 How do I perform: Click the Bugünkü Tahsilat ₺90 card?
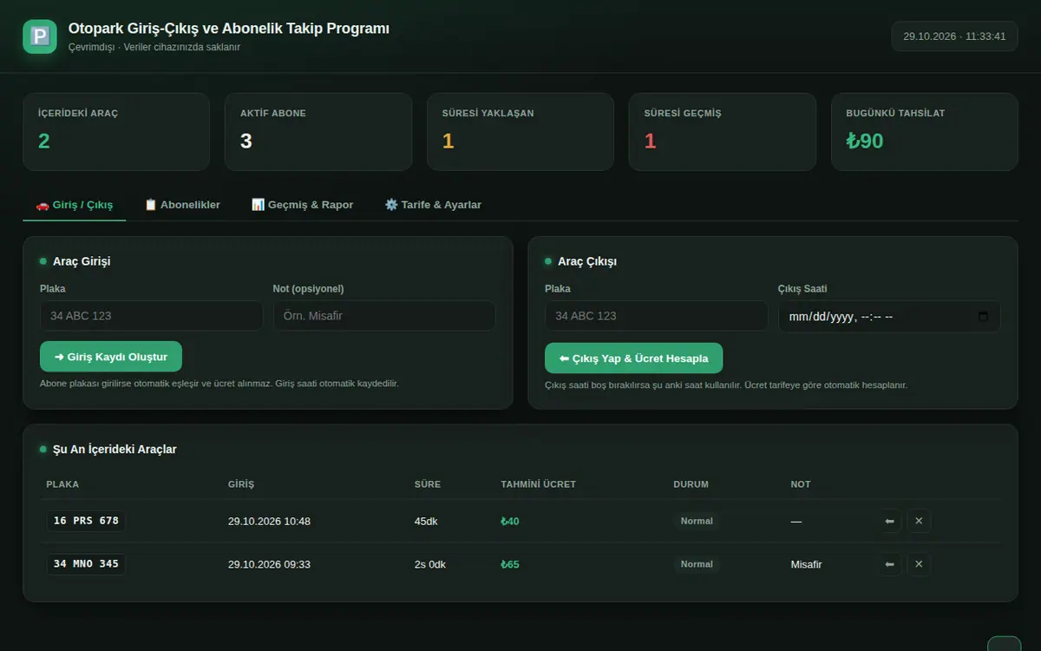[x=925, y=132]
